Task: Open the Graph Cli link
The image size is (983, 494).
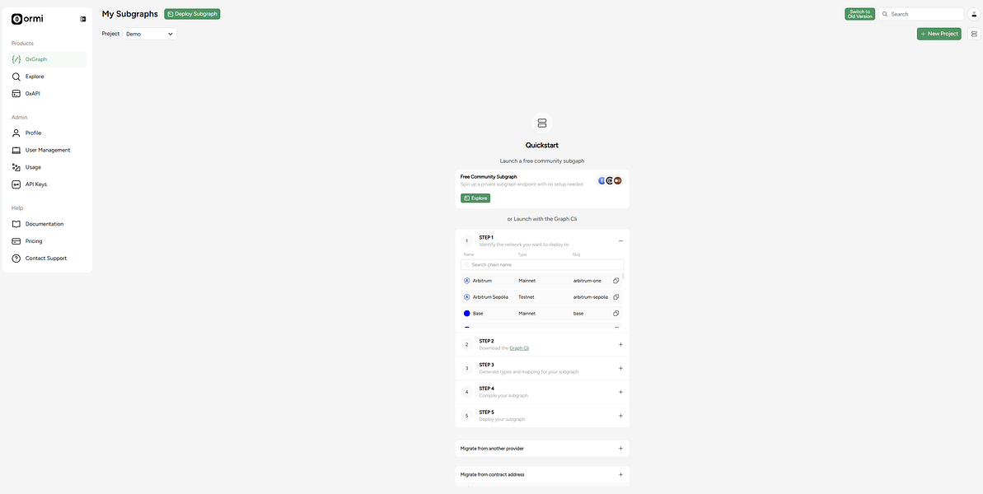Action: tap(519, 348)
